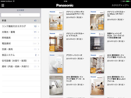Select リンク機能付きカタログ category
Viewport: 131px width, 98px height.
point(20,26)
